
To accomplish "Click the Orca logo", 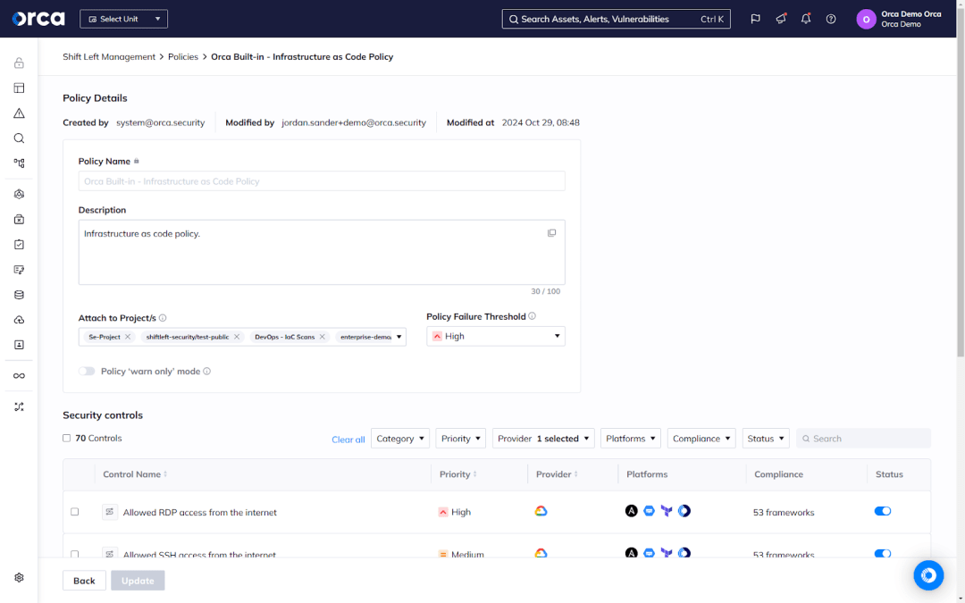I will click(38, 19).
